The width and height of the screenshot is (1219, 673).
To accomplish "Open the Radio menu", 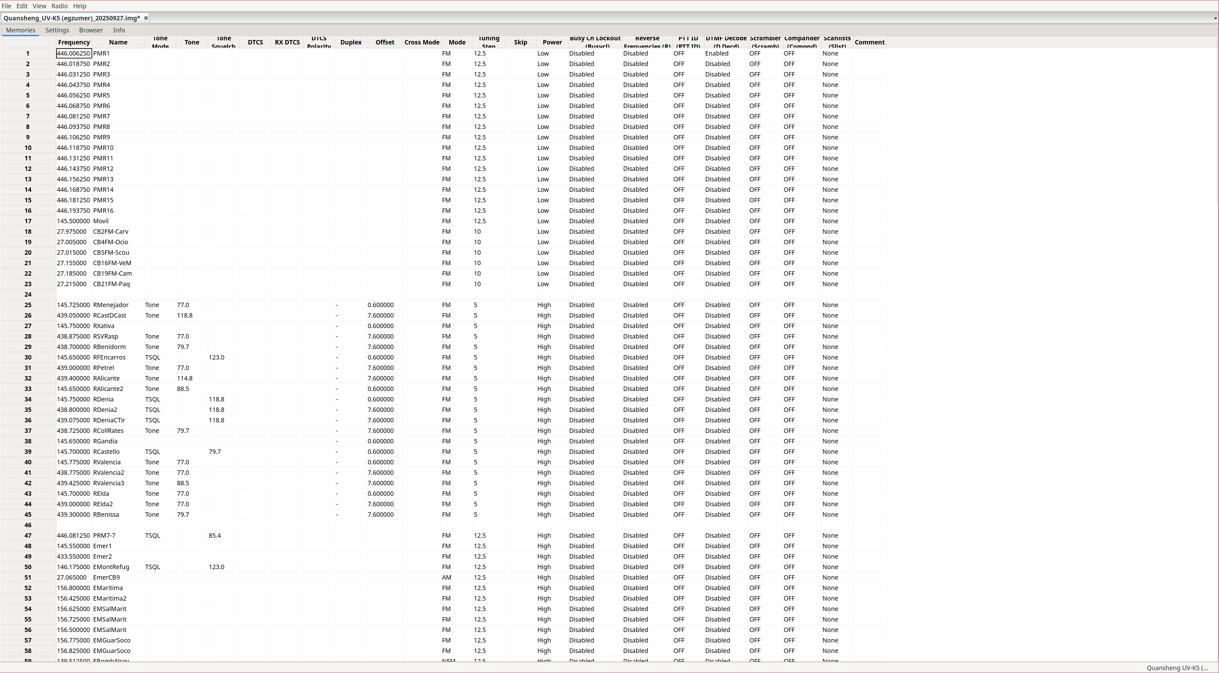I will coord(59,6).
